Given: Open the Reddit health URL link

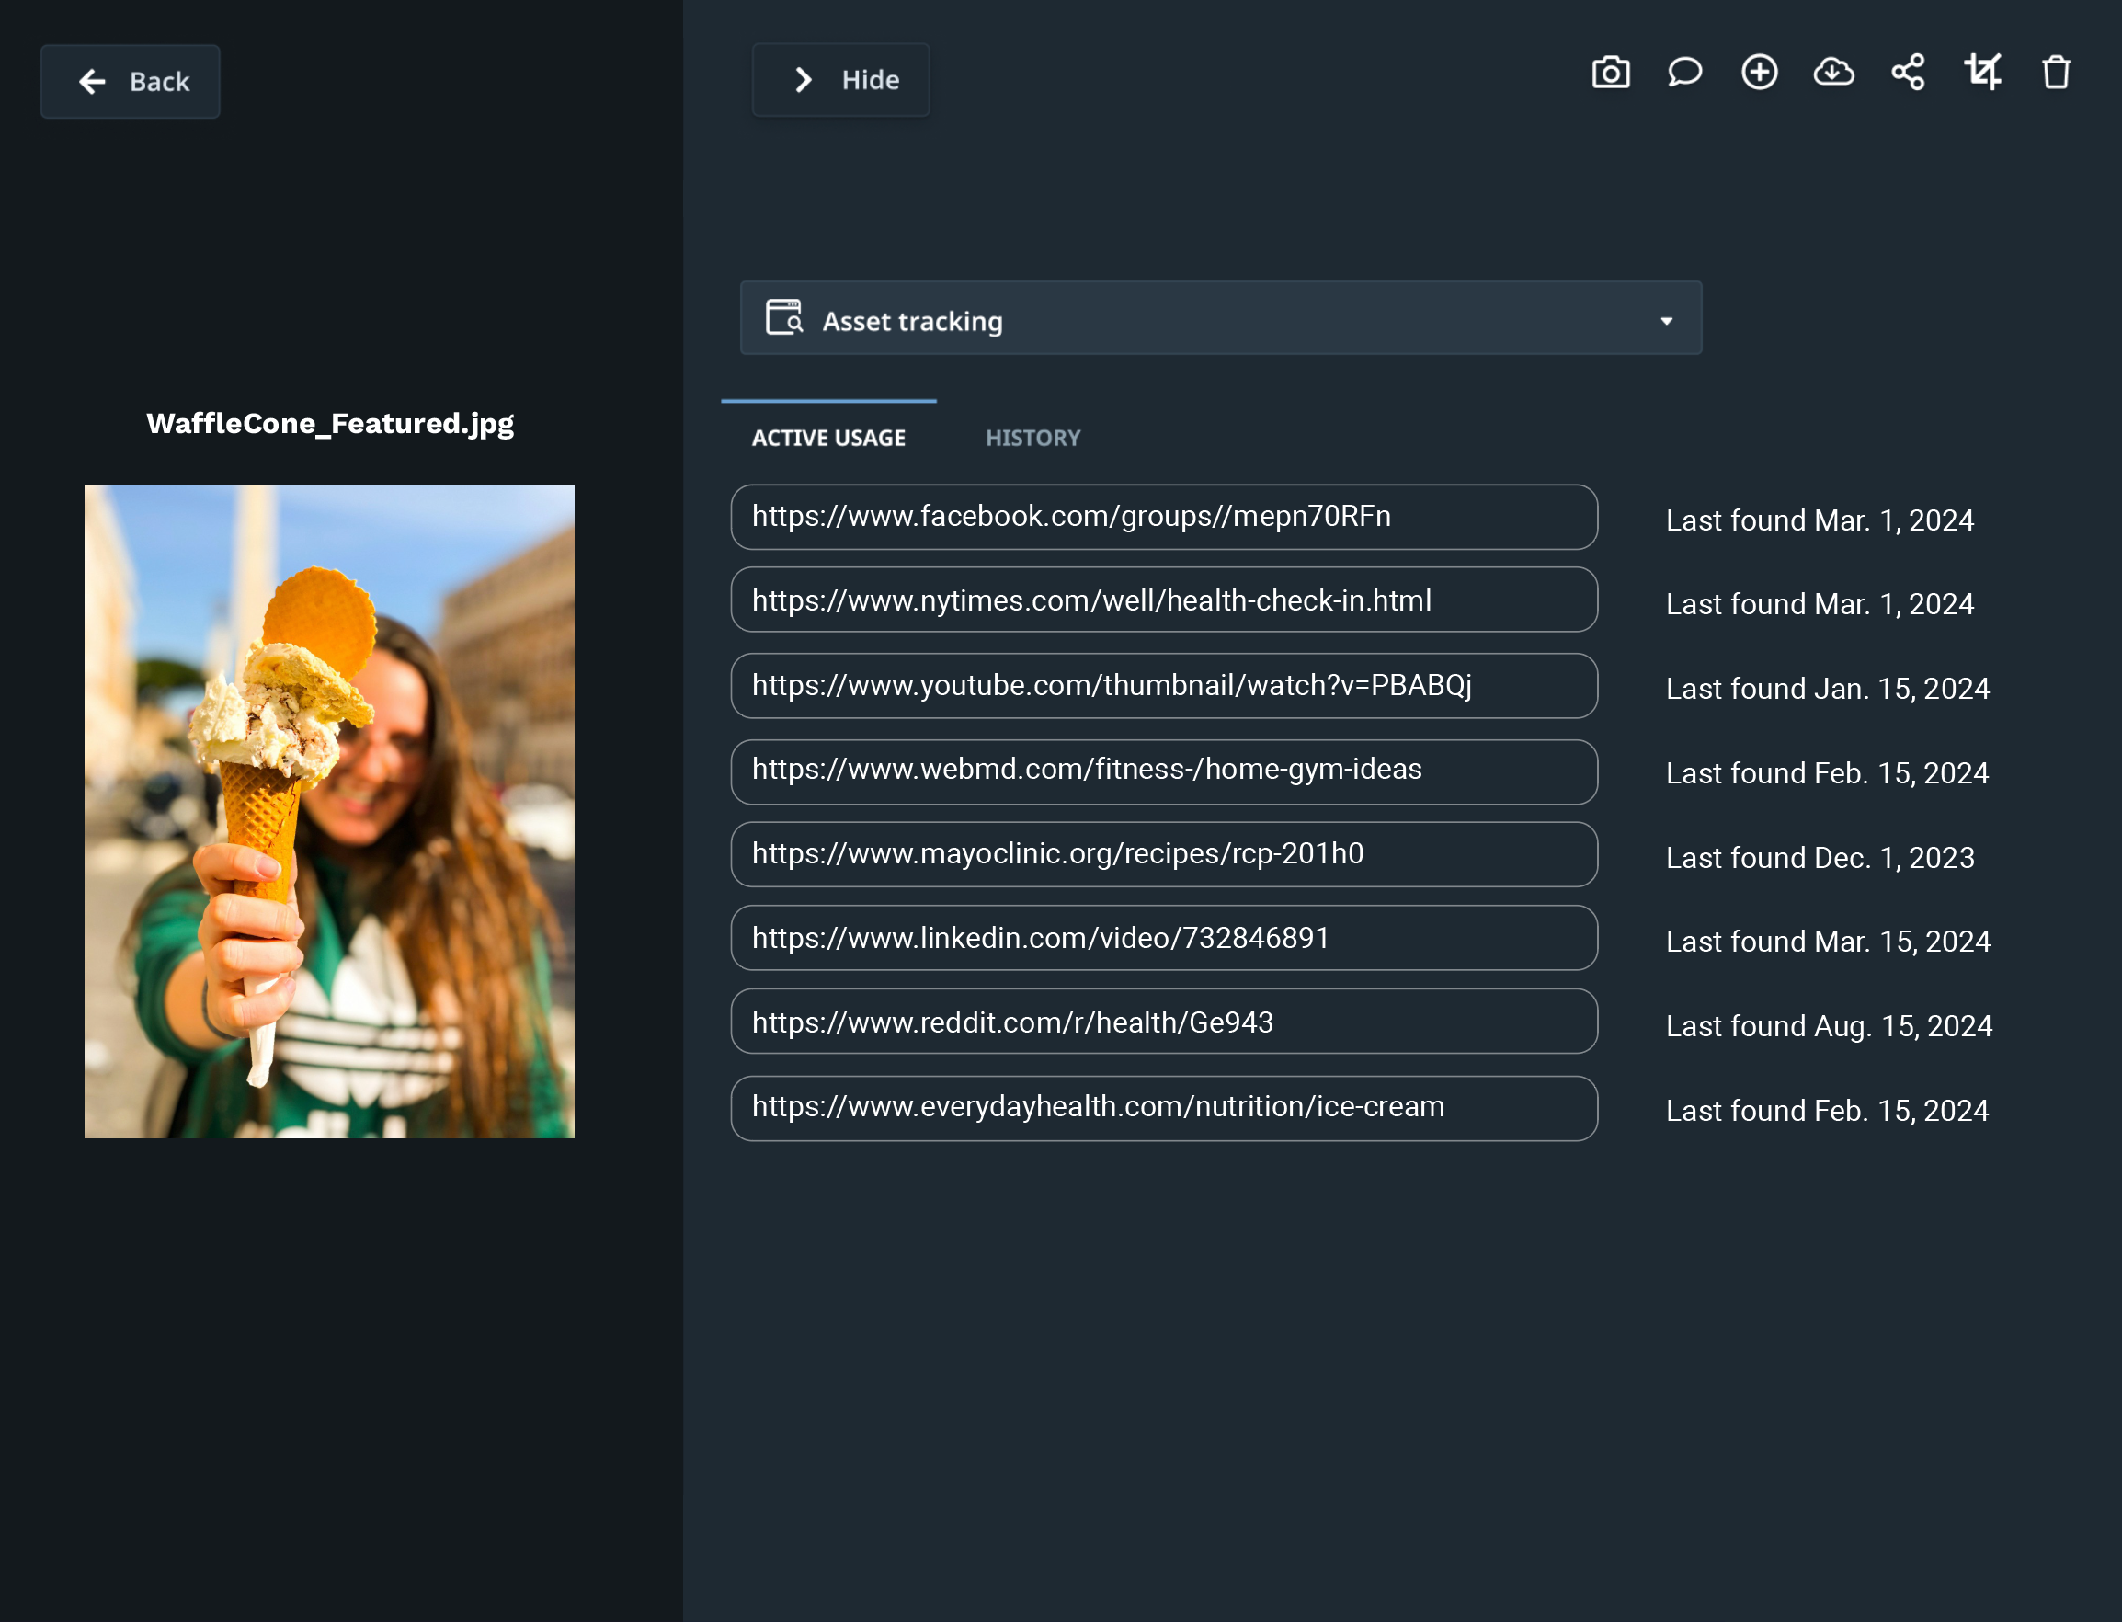Looking at the screenshot, I should click(1163, 1022).
